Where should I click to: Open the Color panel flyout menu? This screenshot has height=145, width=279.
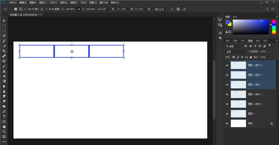pyautogui.click(x=277, y=17)
